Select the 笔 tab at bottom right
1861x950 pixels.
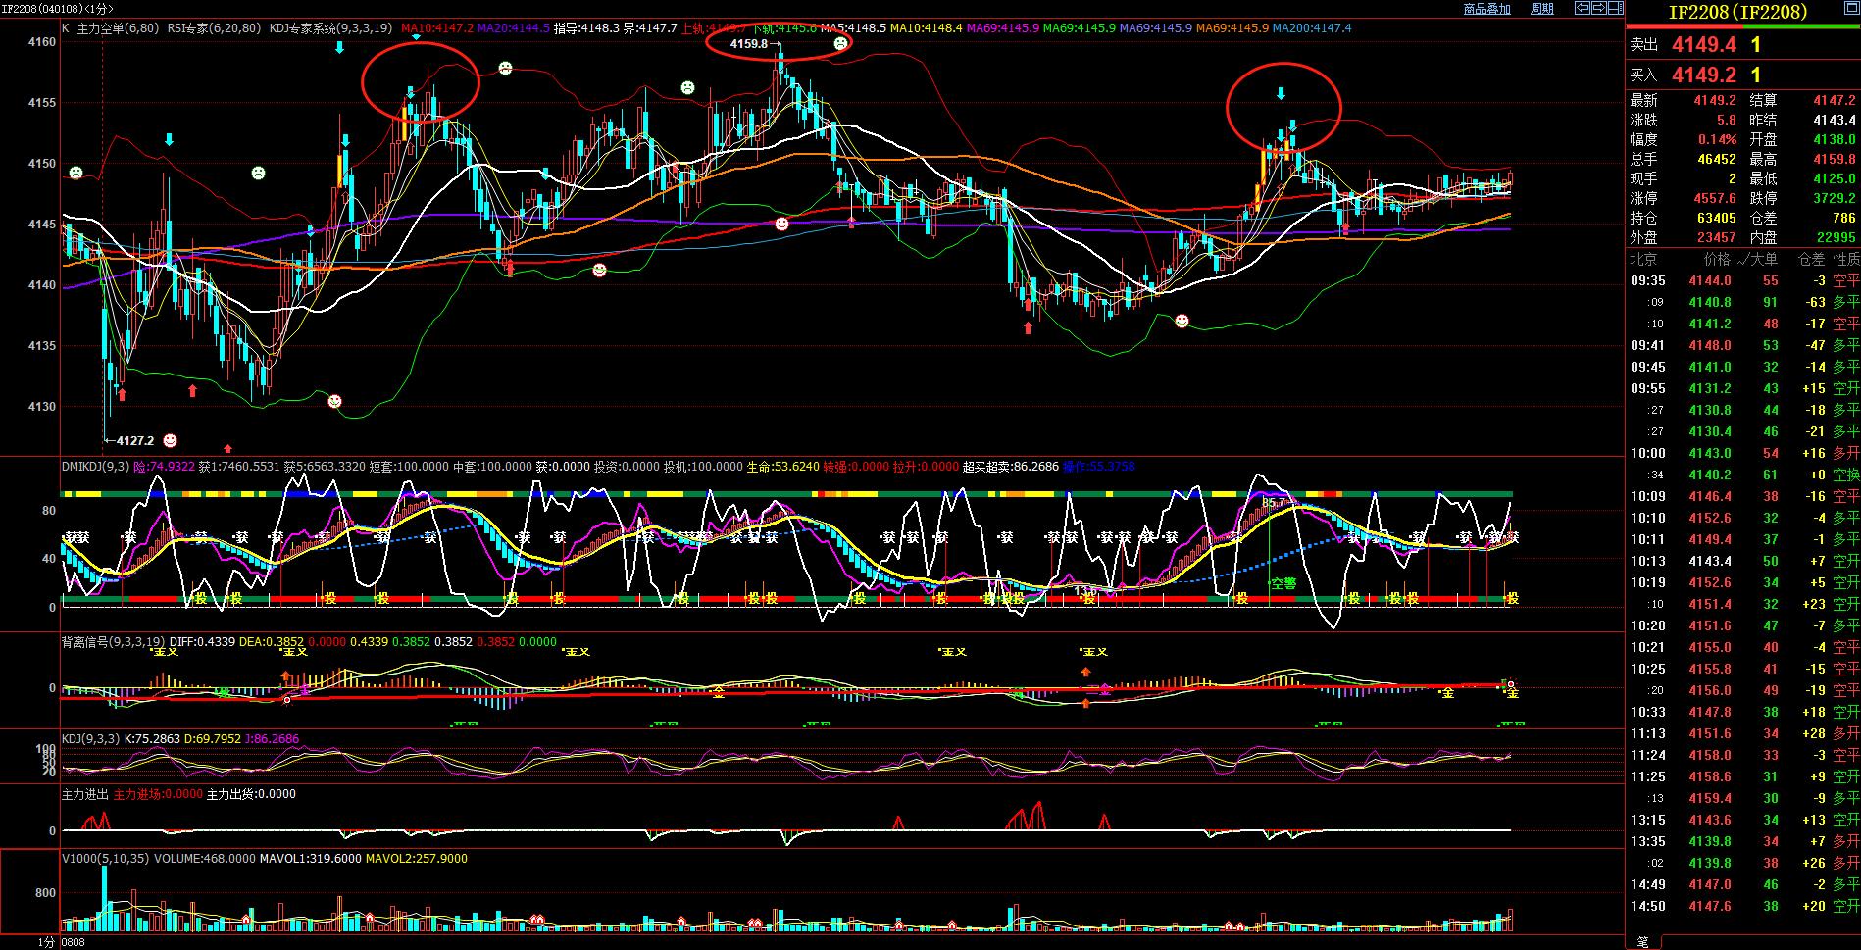tap(1642, 942)
